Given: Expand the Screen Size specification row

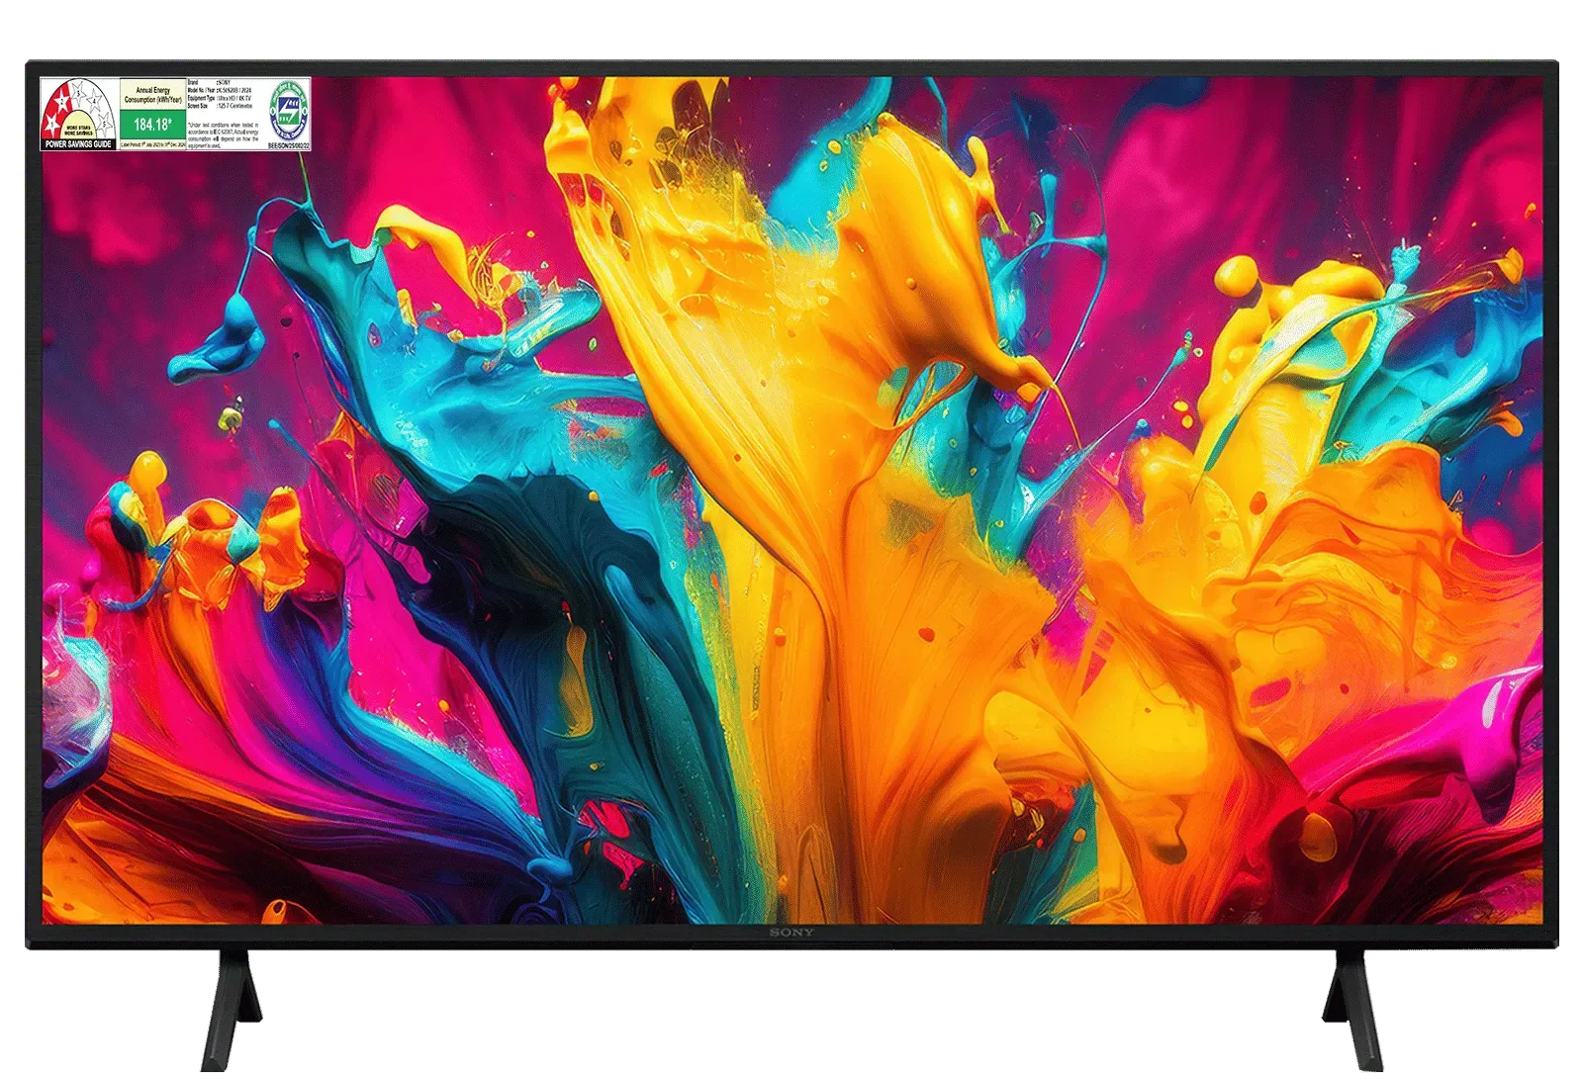Looking at the screenshot, I should point(218,106).
